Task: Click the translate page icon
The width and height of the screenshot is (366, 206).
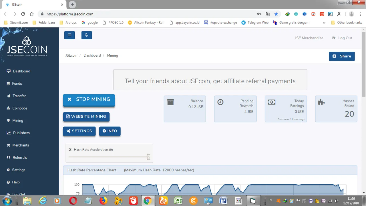Action: 268,14
